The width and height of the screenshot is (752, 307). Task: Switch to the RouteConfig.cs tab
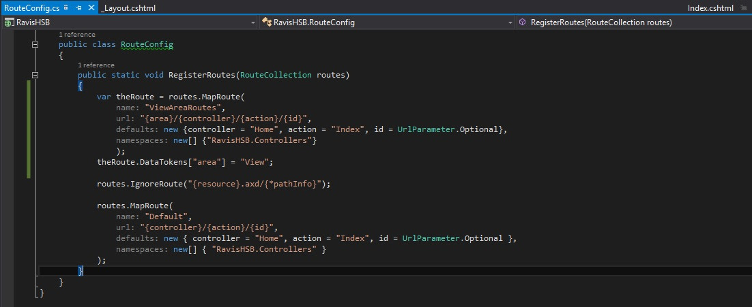(x=31, y=7)
